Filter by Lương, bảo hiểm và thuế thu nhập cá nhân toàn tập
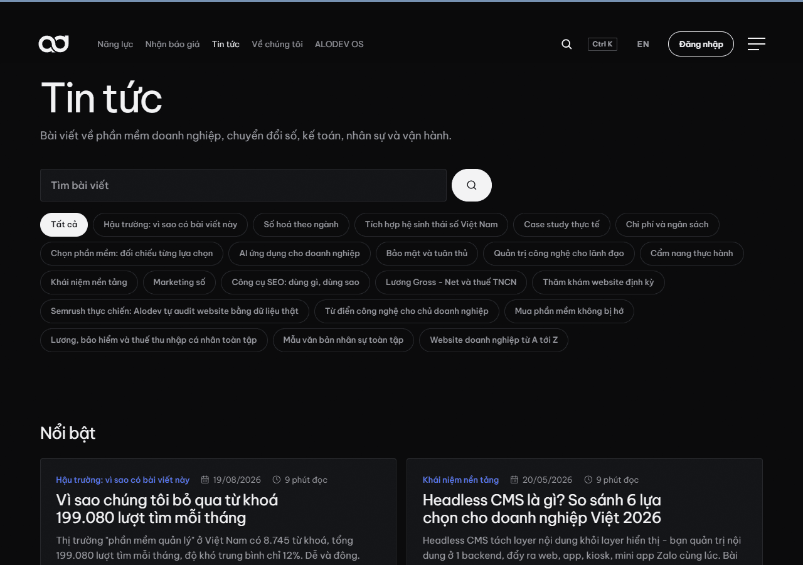This screenshot has height=565, width=803. [x=154, y=340]
